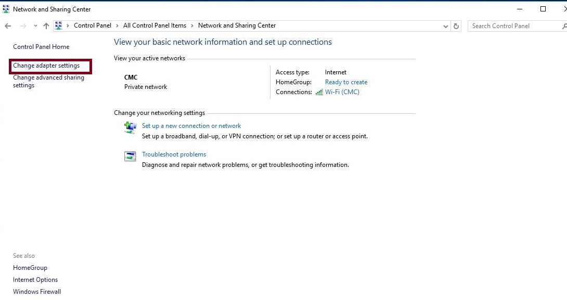Click the back navigation arrow
This screenshot has height=300, width=567.
8,25
